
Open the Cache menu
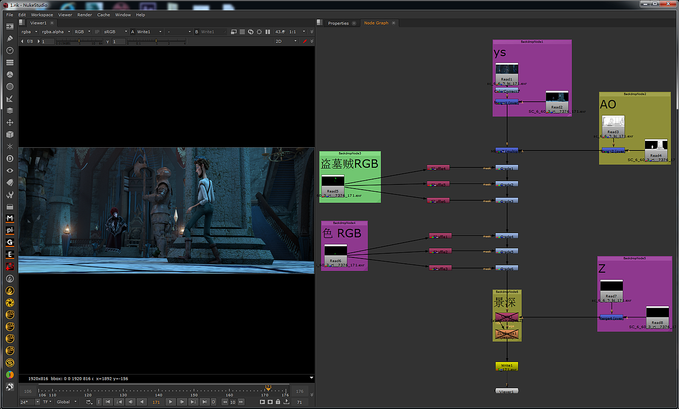[x=104, y=15]
